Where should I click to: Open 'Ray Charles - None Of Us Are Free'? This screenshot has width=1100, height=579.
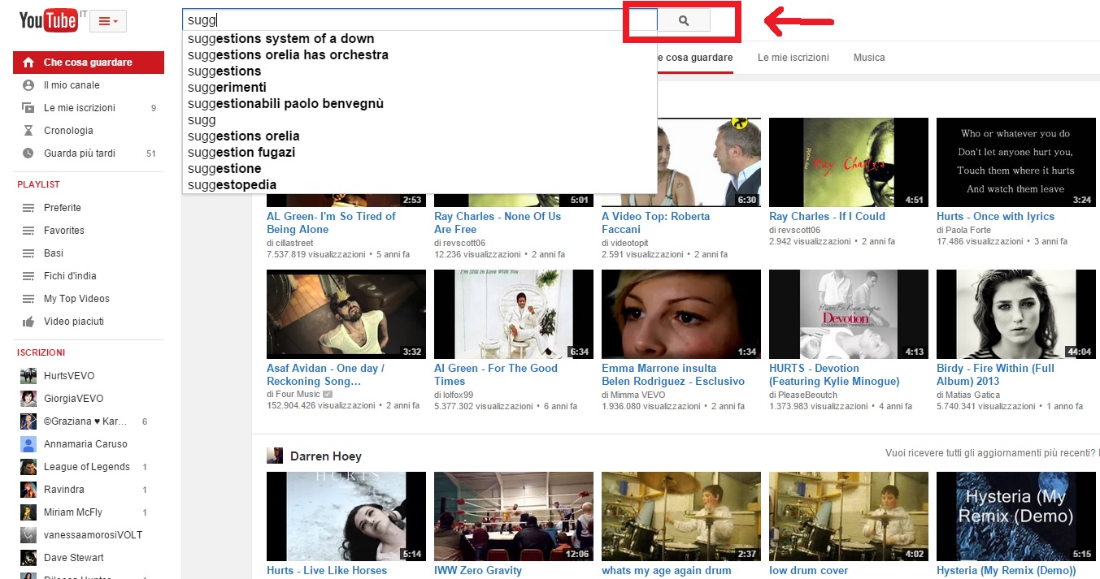tap(498, 223)
